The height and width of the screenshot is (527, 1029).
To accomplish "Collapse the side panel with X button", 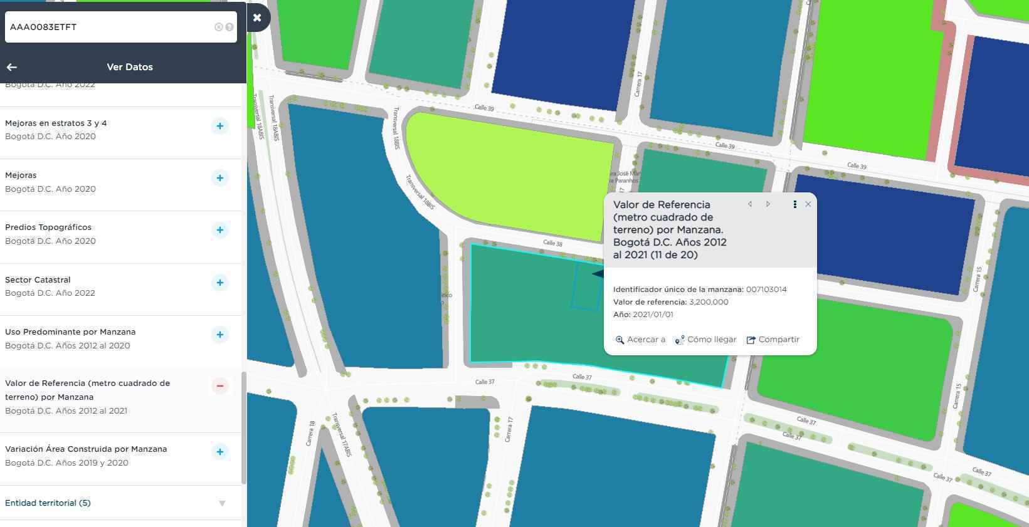I will [257, 18].
